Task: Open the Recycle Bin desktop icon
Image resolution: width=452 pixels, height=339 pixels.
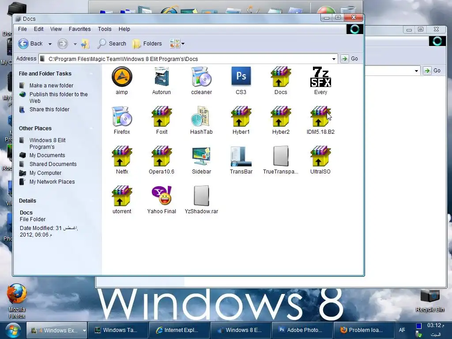Action: tap(430, 300)
